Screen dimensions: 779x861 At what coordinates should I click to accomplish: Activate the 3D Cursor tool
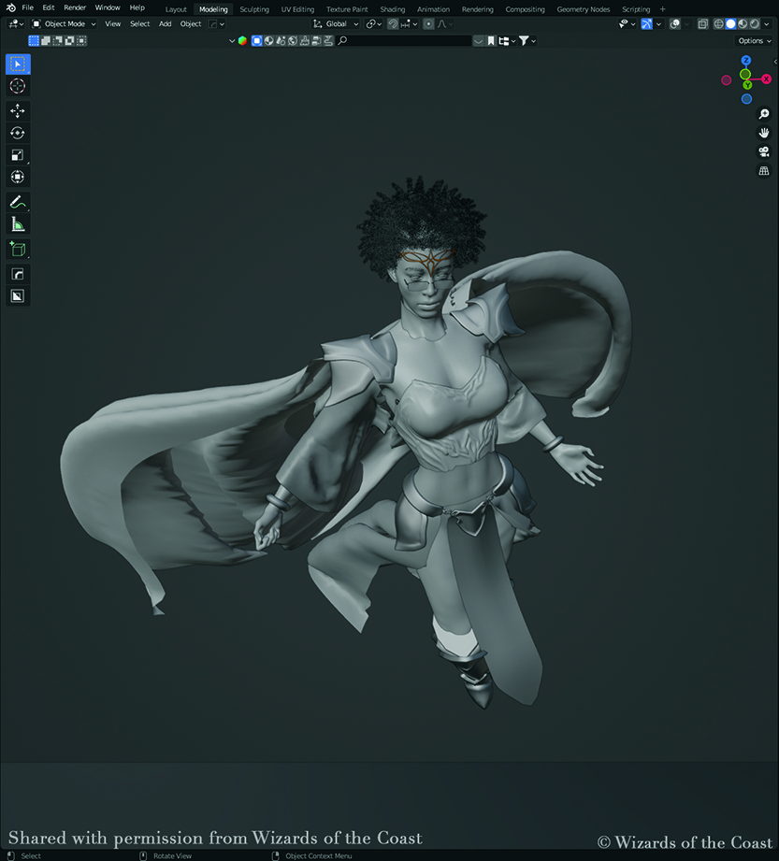[18, 86]
